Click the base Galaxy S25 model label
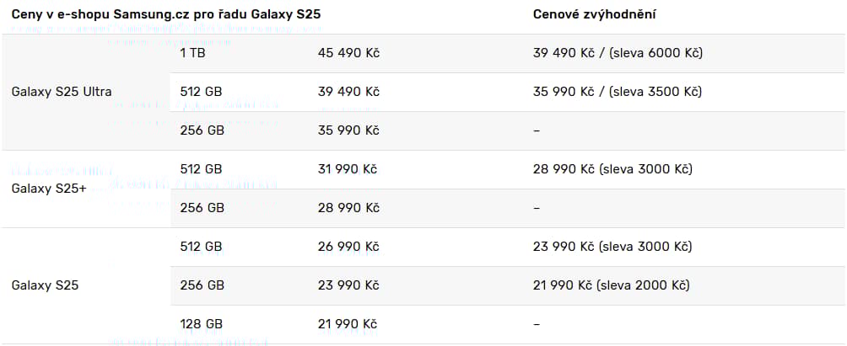This screenshot has height=346, width=847. point(45,285)
